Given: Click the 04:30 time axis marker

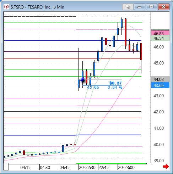Looking at the screenshot, I should 45,167.
